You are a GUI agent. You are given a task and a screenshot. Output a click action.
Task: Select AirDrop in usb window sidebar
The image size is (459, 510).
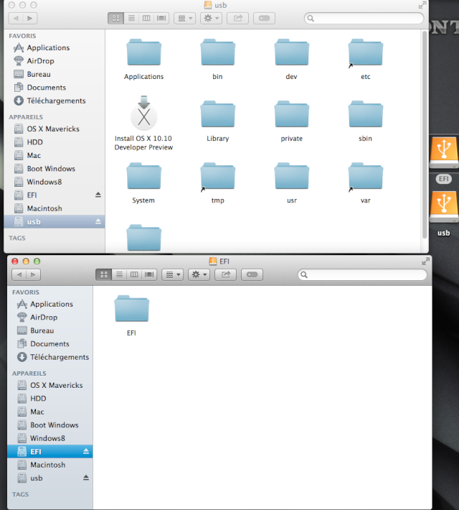55,61
